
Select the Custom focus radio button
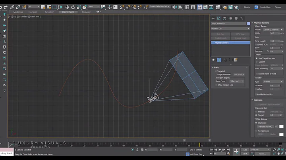(x=257, y=62)
